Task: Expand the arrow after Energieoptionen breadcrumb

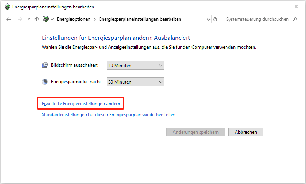Action: 95,19
